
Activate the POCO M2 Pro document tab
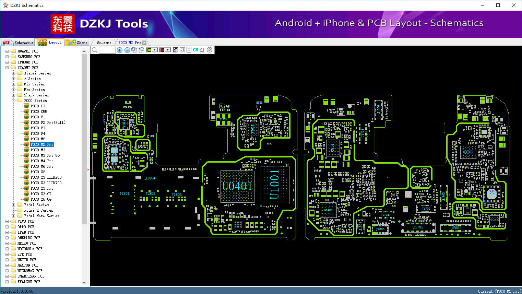[130, 43]
